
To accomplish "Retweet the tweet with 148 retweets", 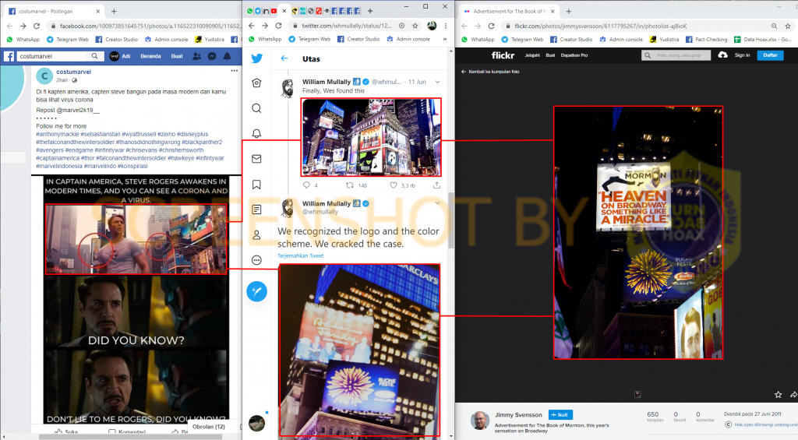I will [x=350, y=185].
